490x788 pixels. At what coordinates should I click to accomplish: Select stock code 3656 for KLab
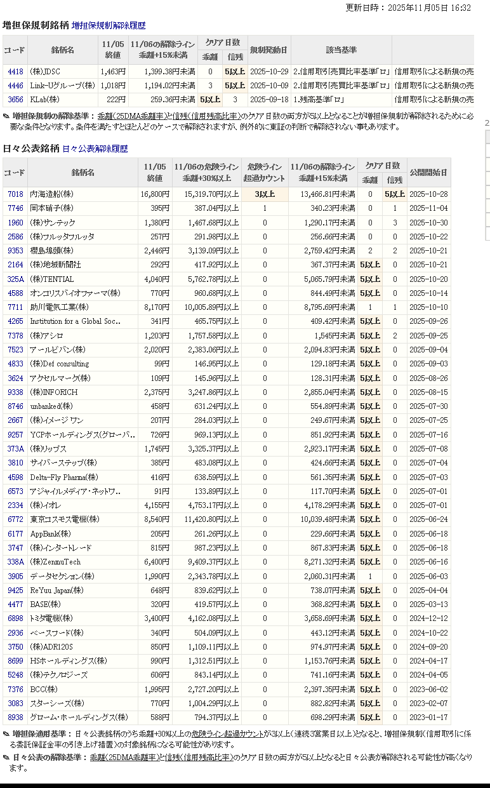[x=15, y=100]
